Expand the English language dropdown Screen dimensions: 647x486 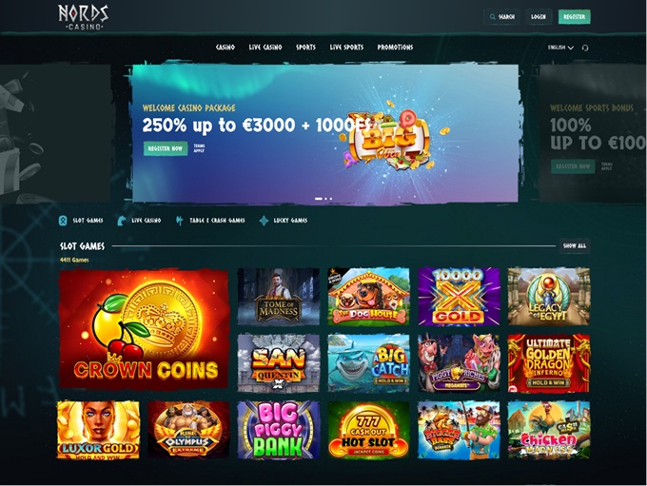pos(560,48)
